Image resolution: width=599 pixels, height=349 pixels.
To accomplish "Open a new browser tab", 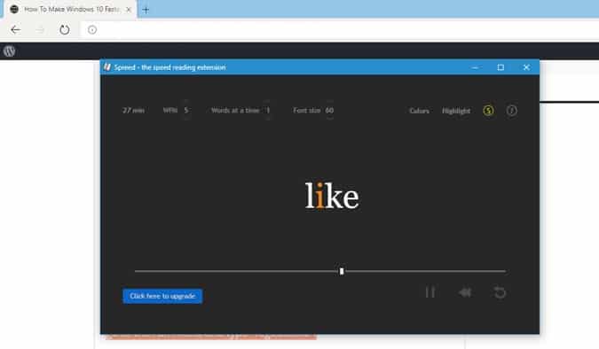I will [x=146, y=10].
